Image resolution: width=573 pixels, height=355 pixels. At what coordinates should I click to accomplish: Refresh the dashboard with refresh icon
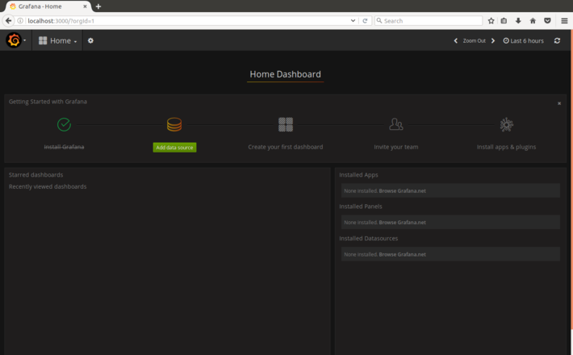[557, 40]
